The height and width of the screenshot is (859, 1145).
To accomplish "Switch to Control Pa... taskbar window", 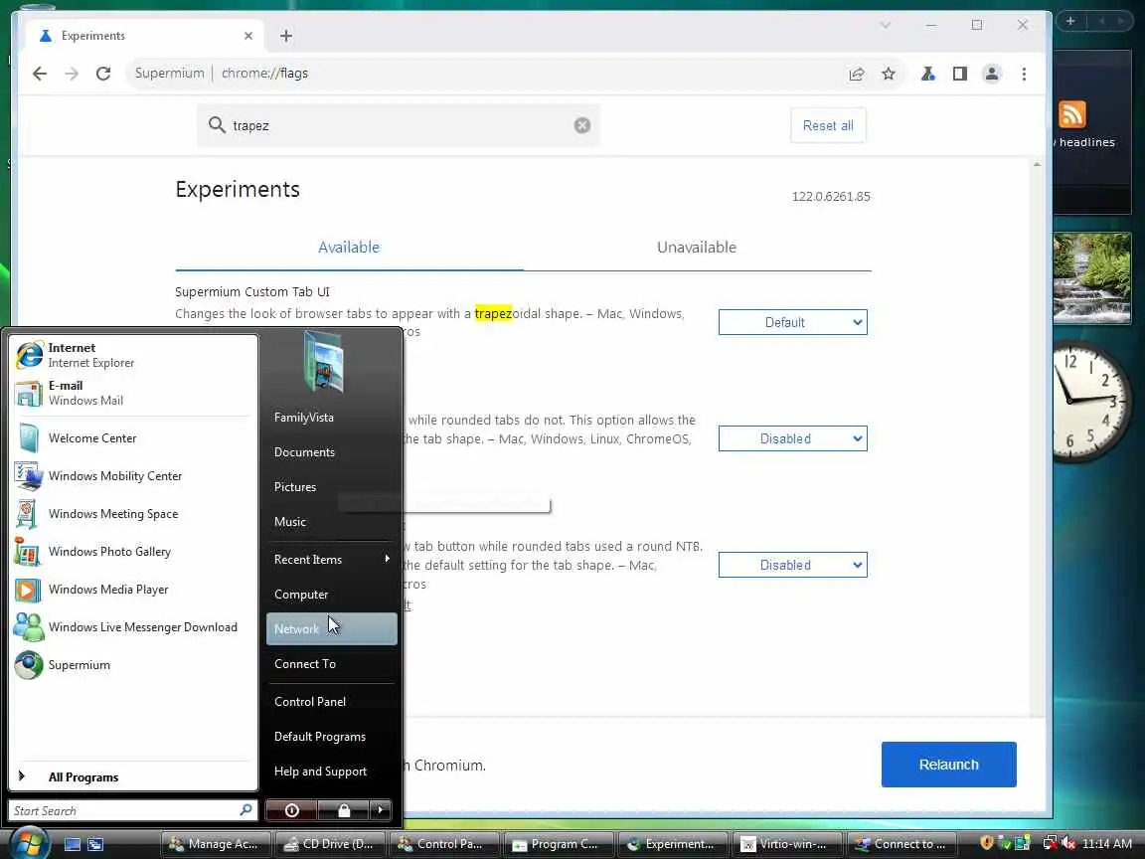I will [444, 844].
